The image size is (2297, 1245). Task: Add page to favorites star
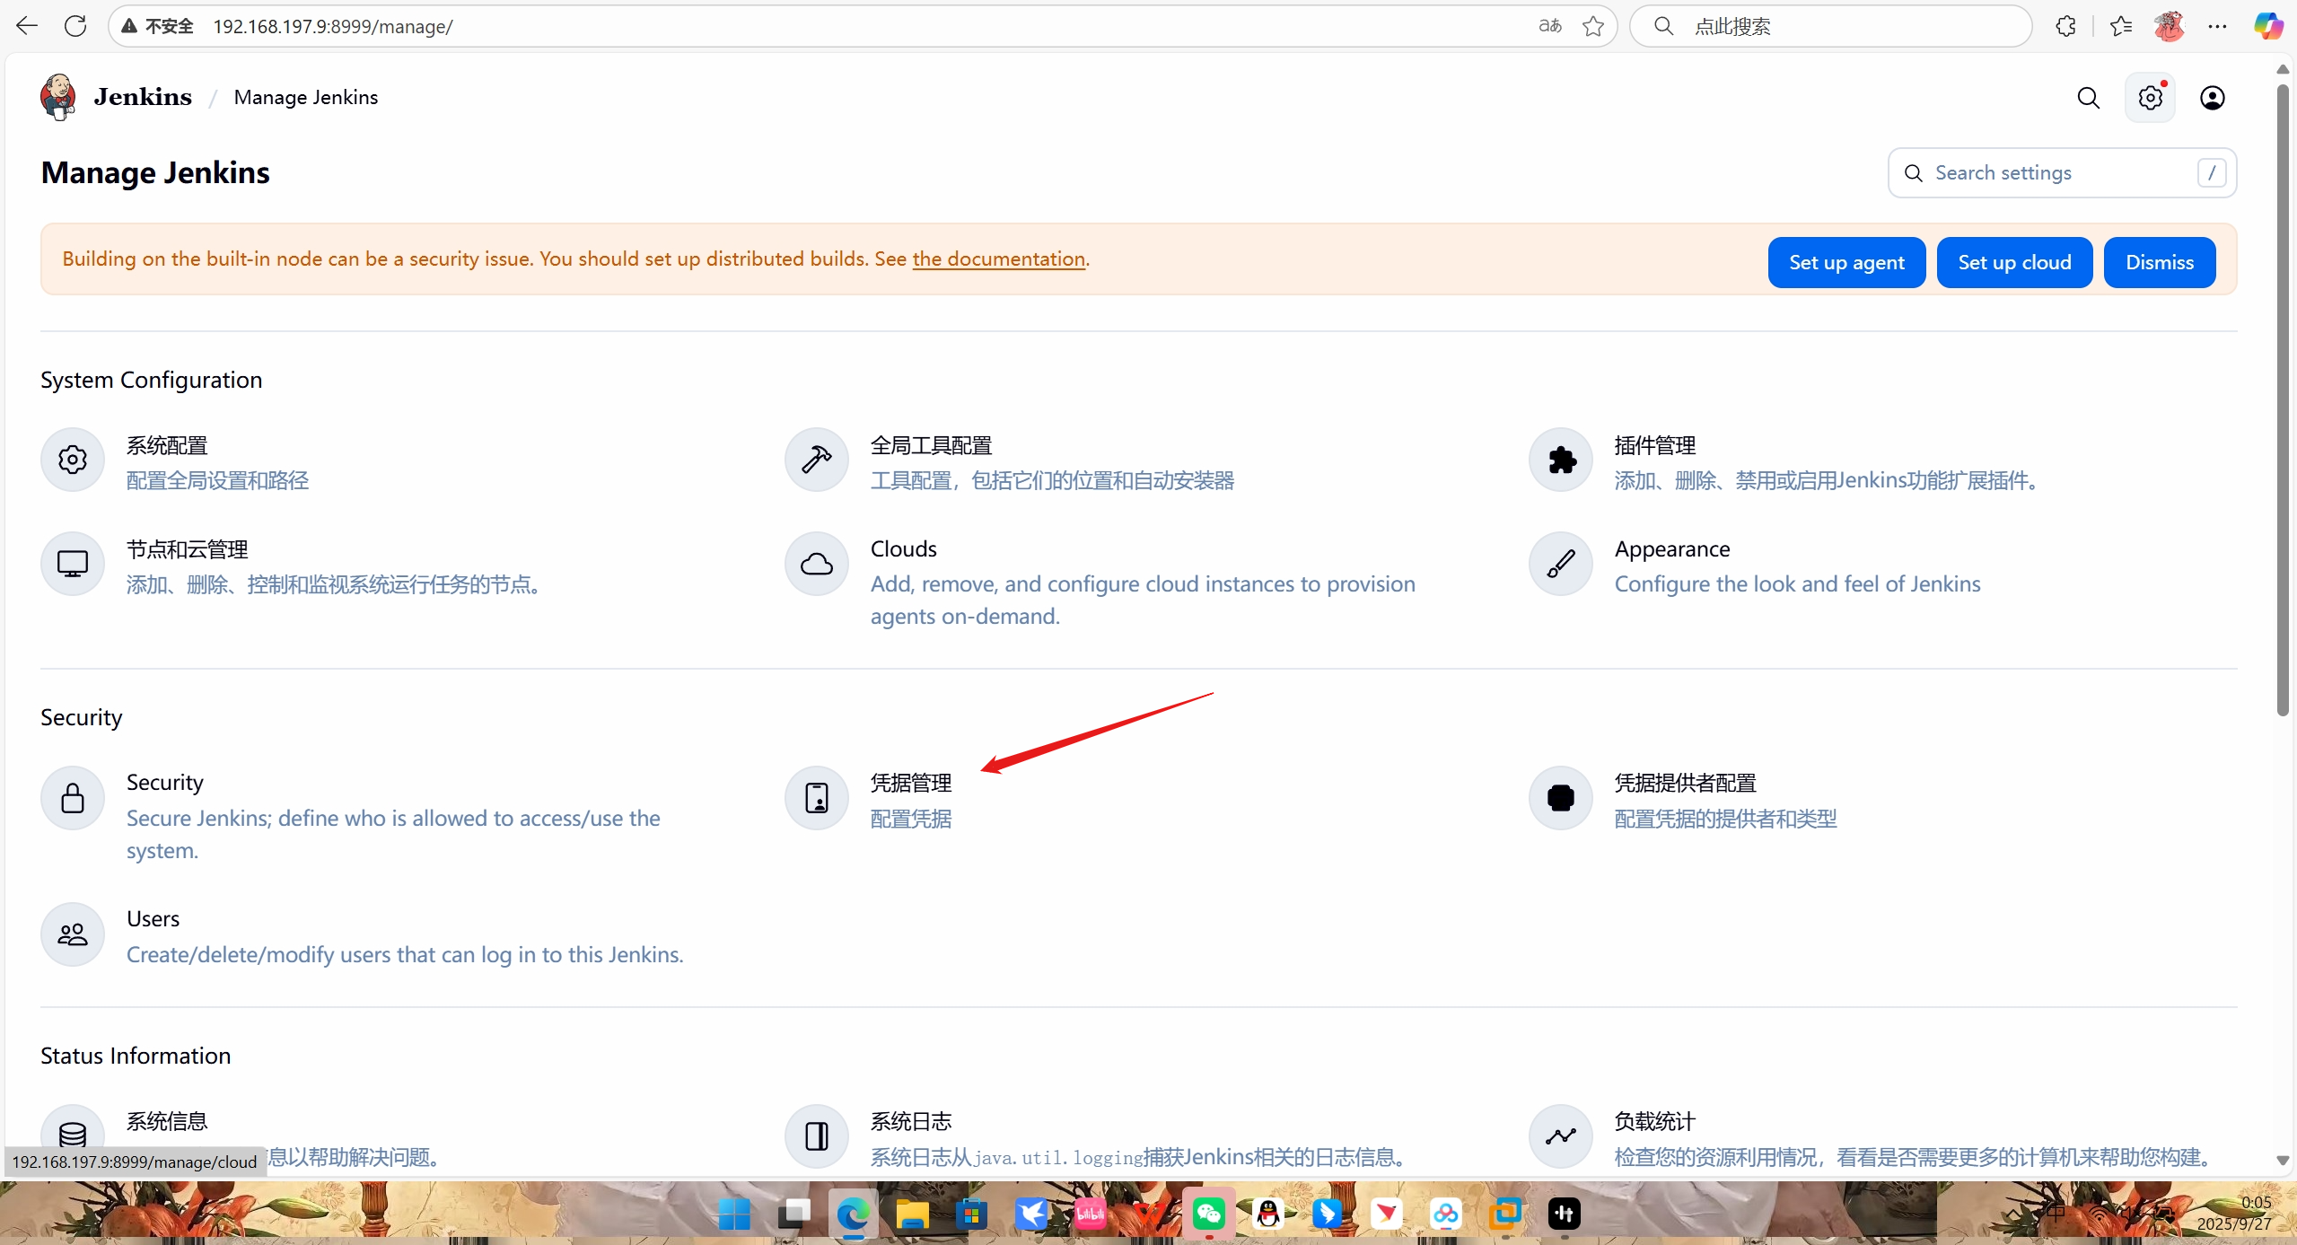(x=1593, y=26)
